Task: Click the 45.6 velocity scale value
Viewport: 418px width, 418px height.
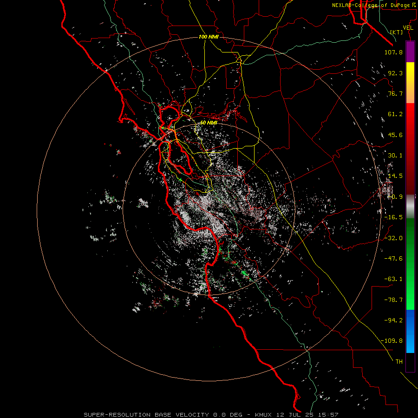Action: pos(395,135)
